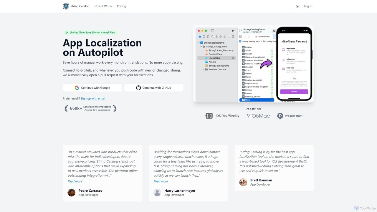
Task: Select StringCatalogDemoApp file in the Xcode tree
Action: [x=219, y=50]
